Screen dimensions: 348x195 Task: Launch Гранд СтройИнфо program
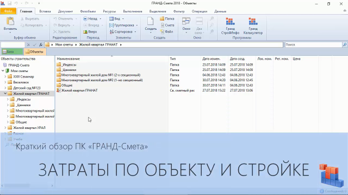click(x=230, y=26)
